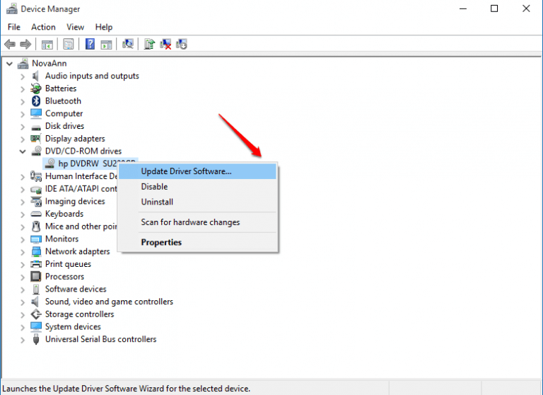
Task: Click the Bluetooth category icon
Action: pyautogui.click(x=36, y=101)
